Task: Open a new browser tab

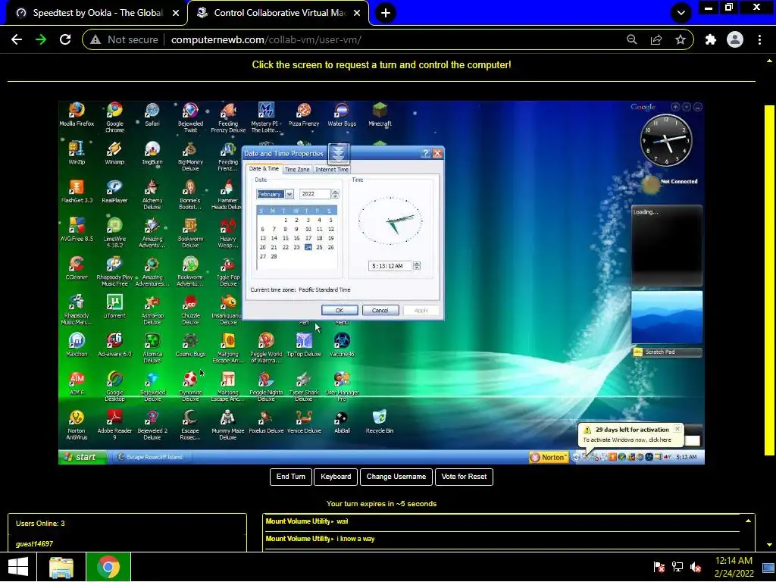Action: click(x=386, y=13)
